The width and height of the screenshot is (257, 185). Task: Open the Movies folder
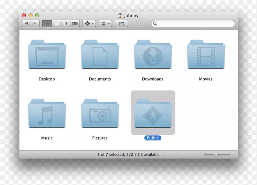point(206,55)
